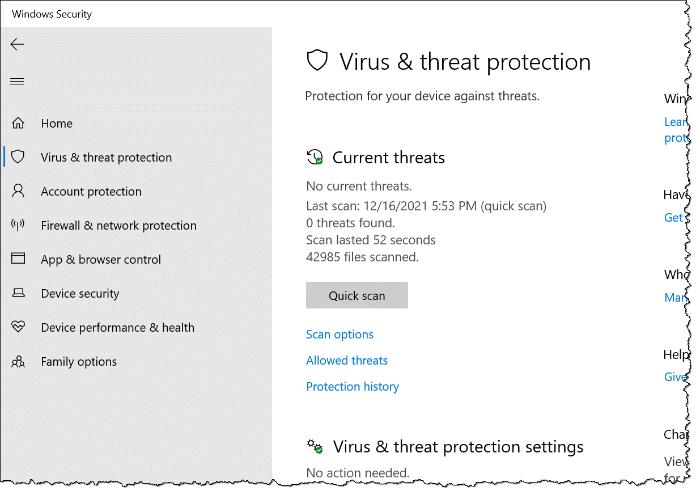The height and width of the screenshot is (491, 696).
Task: Click the Firewall & network protection icon
Action: click(x=18, y=225)
